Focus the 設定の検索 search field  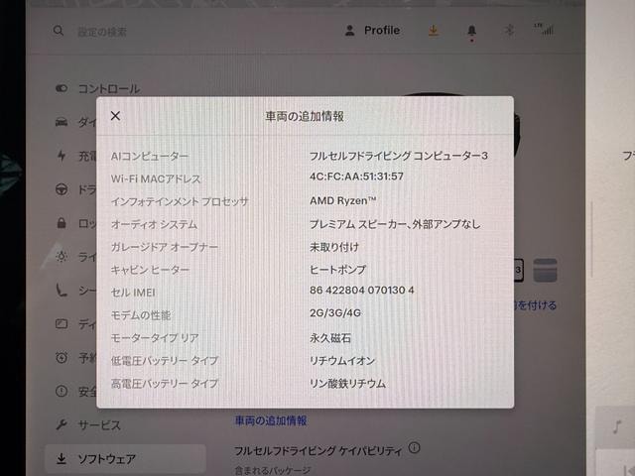click(102, 32)
